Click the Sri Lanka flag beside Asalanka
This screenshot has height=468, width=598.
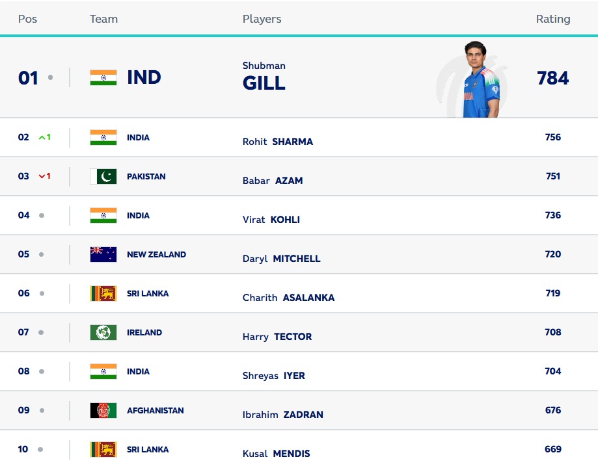click(x=103, y=293)
